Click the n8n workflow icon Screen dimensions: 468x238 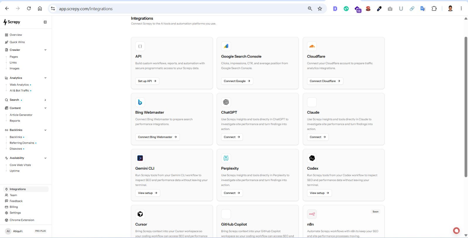click(x=312, y=214)
